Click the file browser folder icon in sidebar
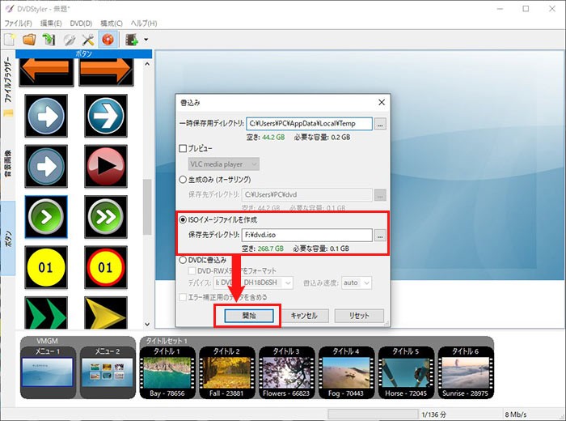This screenshot has width=566, height=421. point(8,113)
